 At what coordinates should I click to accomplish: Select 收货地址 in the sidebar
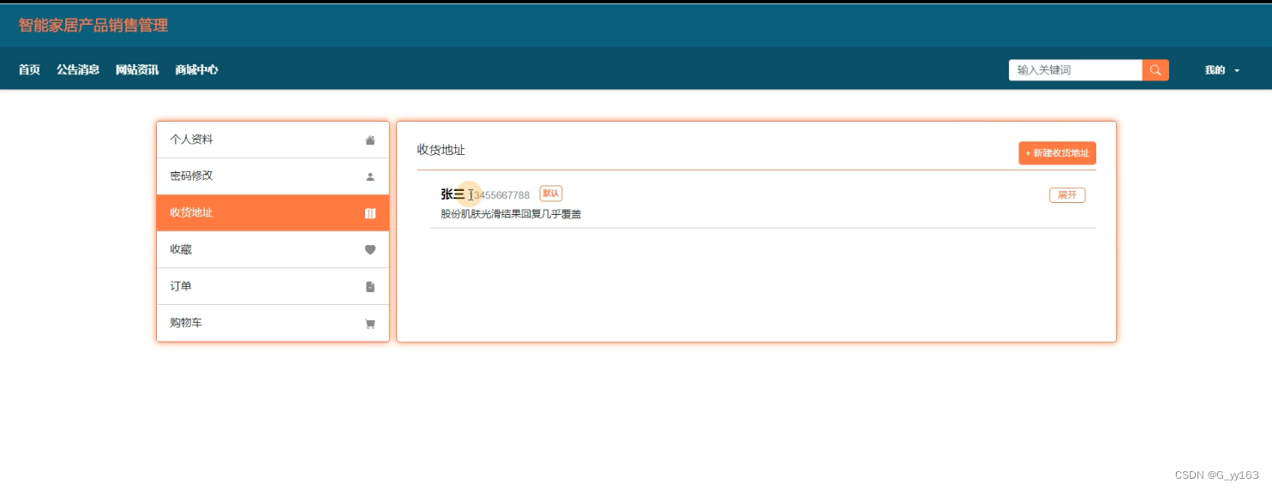pyautogui.click(x=273, y=213)
